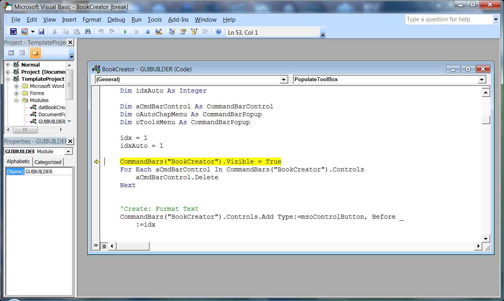Open the Run menu
The height and width of the screenshot is (301, 504).
click(136, 19)
